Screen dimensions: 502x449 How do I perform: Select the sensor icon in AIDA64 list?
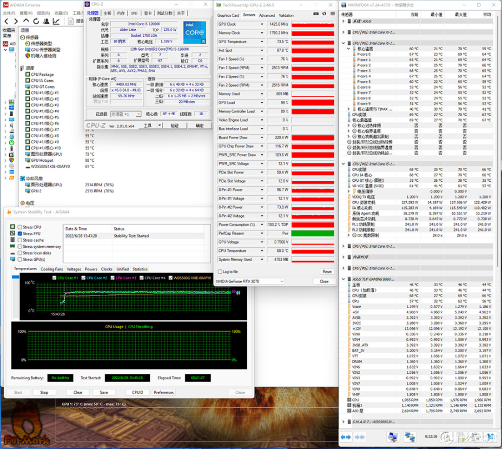coord(22,37)
